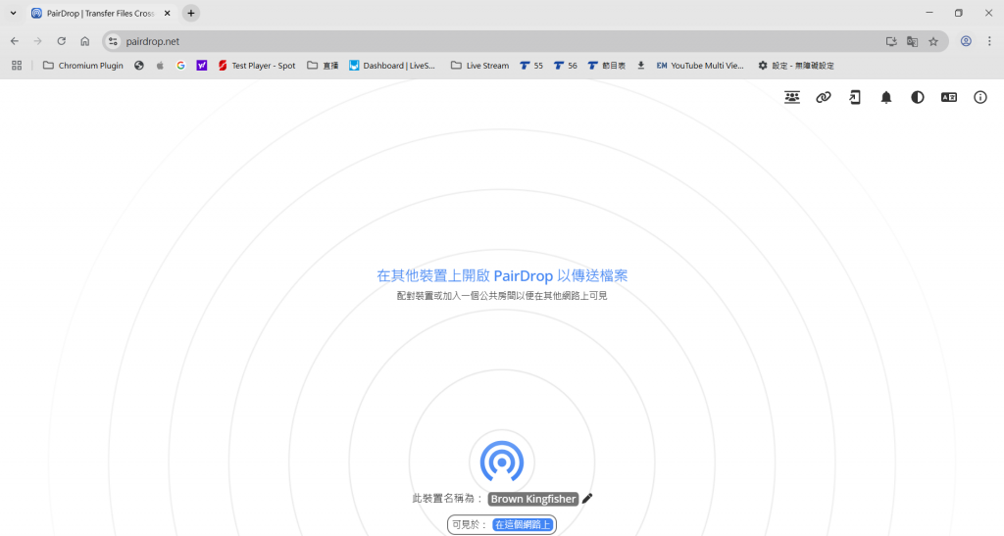
Task: Bookmark this page with the star icon
Action: pos(933,41)
